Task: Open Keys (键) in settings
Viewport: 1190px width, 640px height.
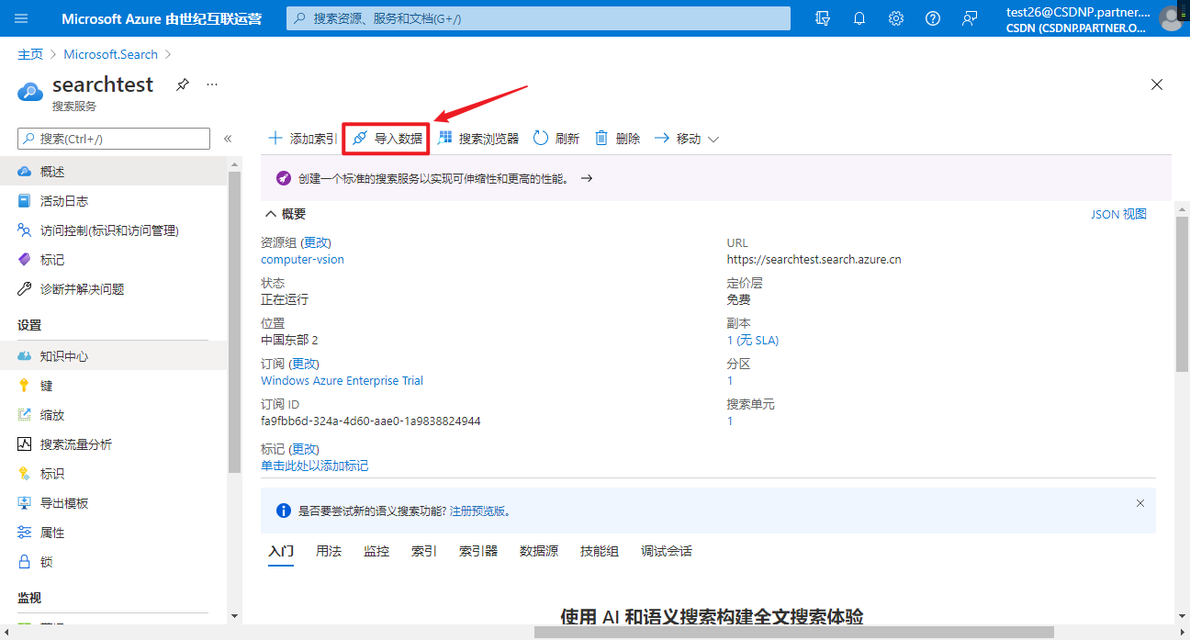Action: click(114, 386)
